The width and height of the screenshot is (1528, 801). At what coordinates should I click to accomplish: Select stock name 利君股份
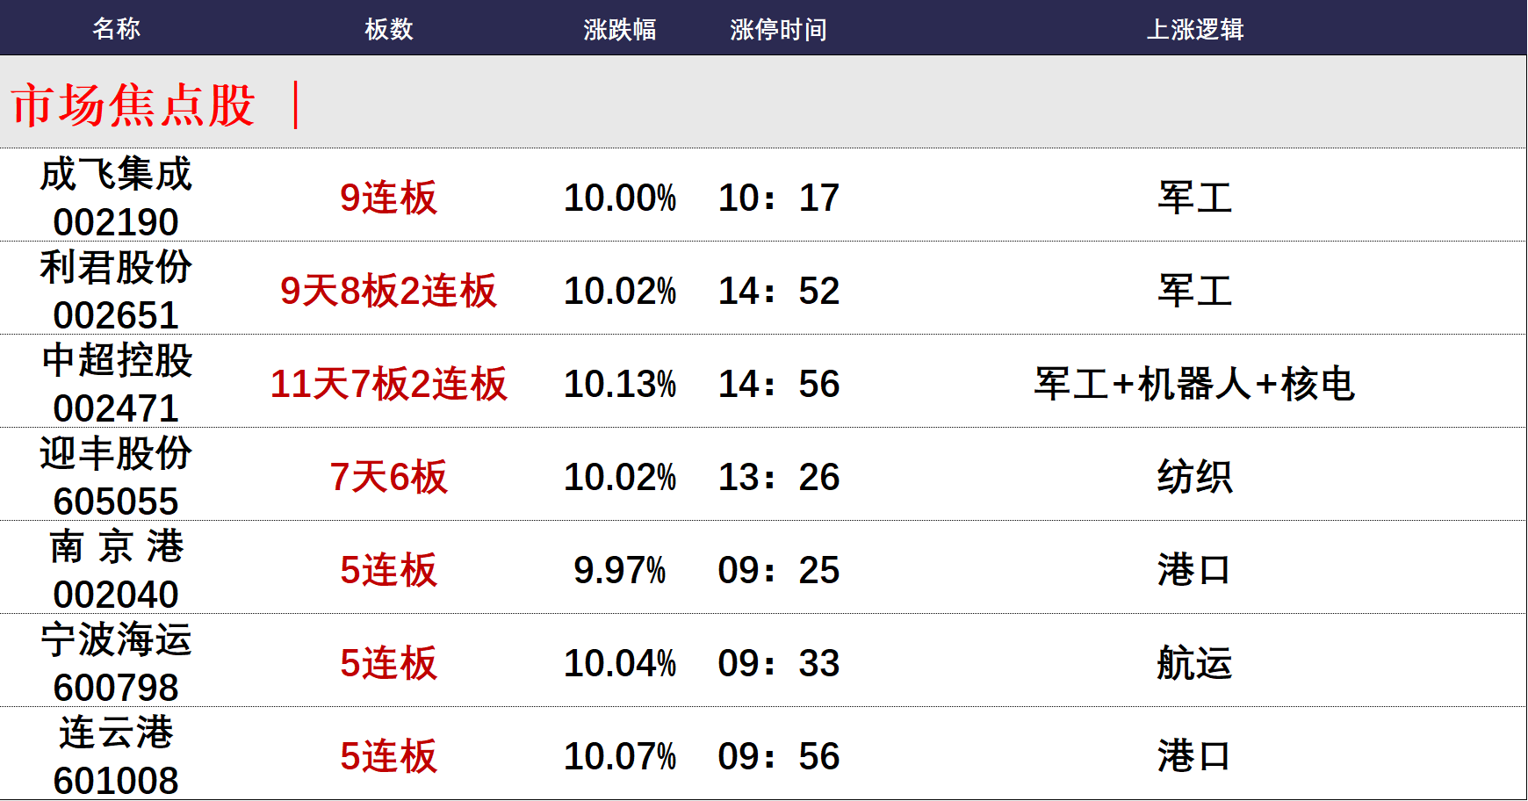tap(116, 267)
